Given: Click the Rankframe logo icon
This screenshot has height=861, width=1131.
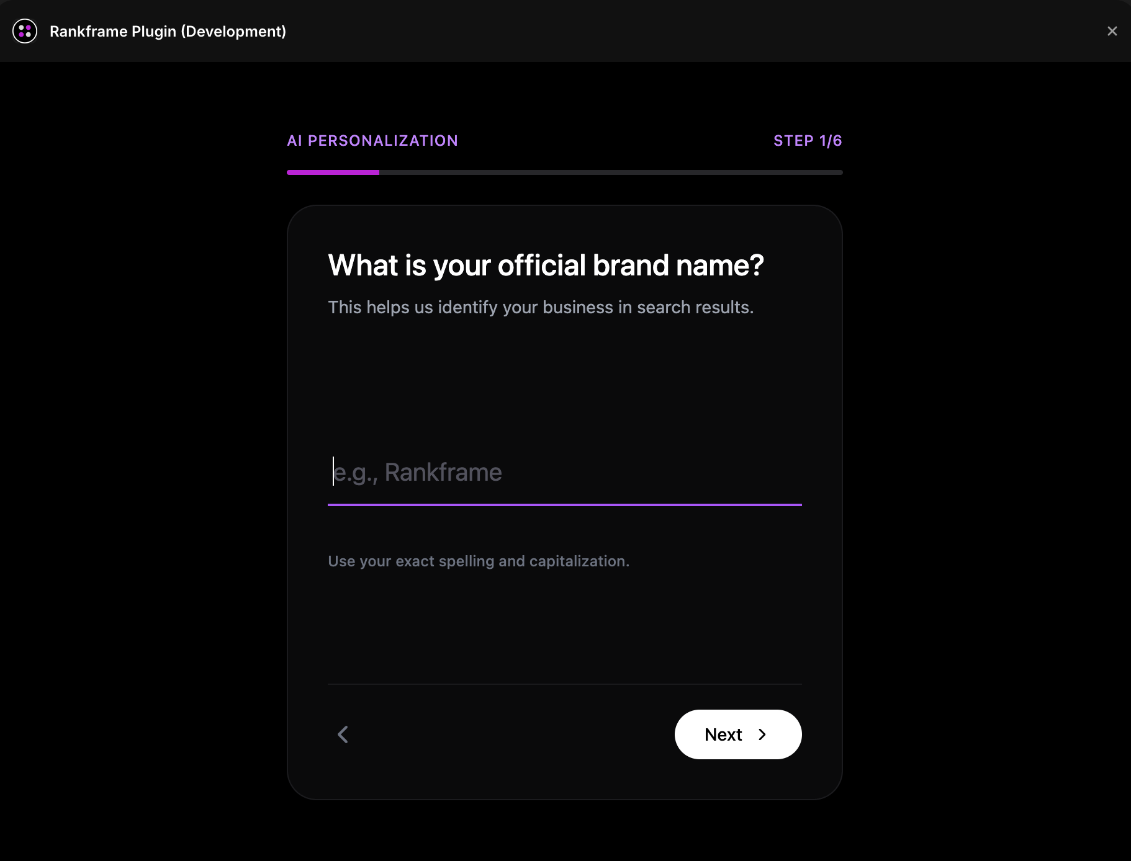Looking at the screenshot, I should click(x=25, y=31).
